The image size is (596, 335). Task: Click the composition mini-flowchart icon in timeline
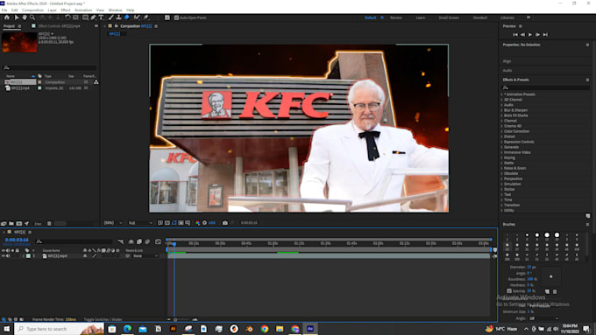(121, 241)
